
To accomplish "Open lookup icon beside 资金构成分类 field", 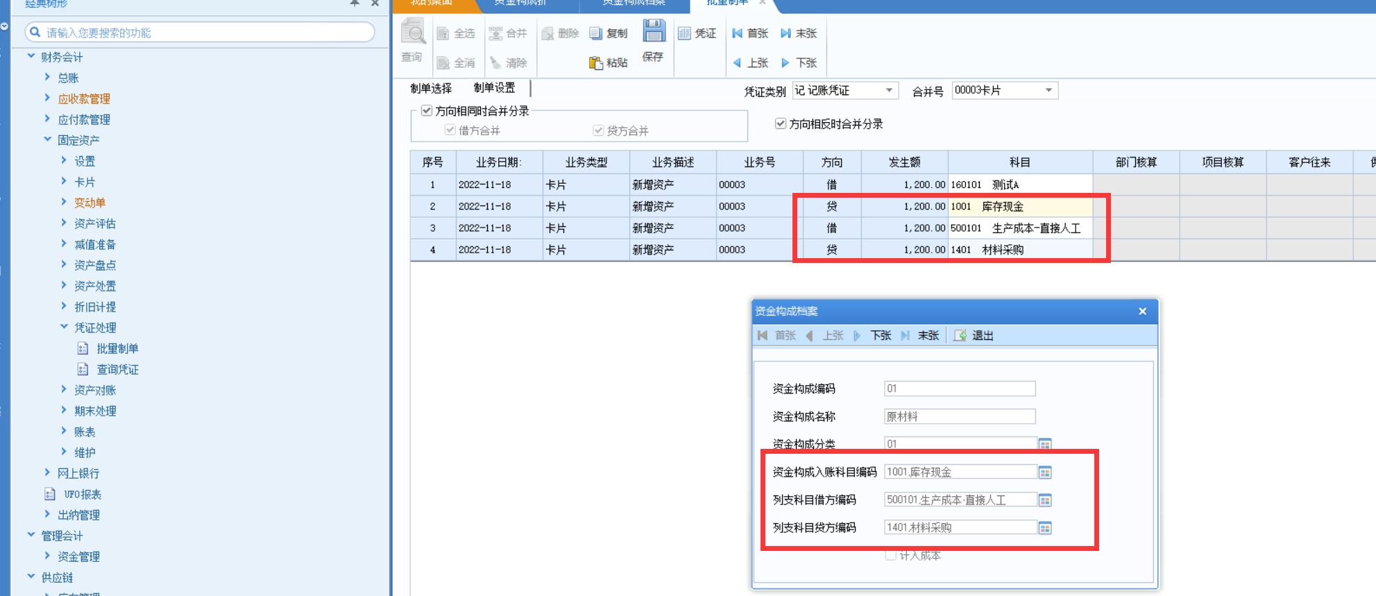I will [x=1045, y=444].
